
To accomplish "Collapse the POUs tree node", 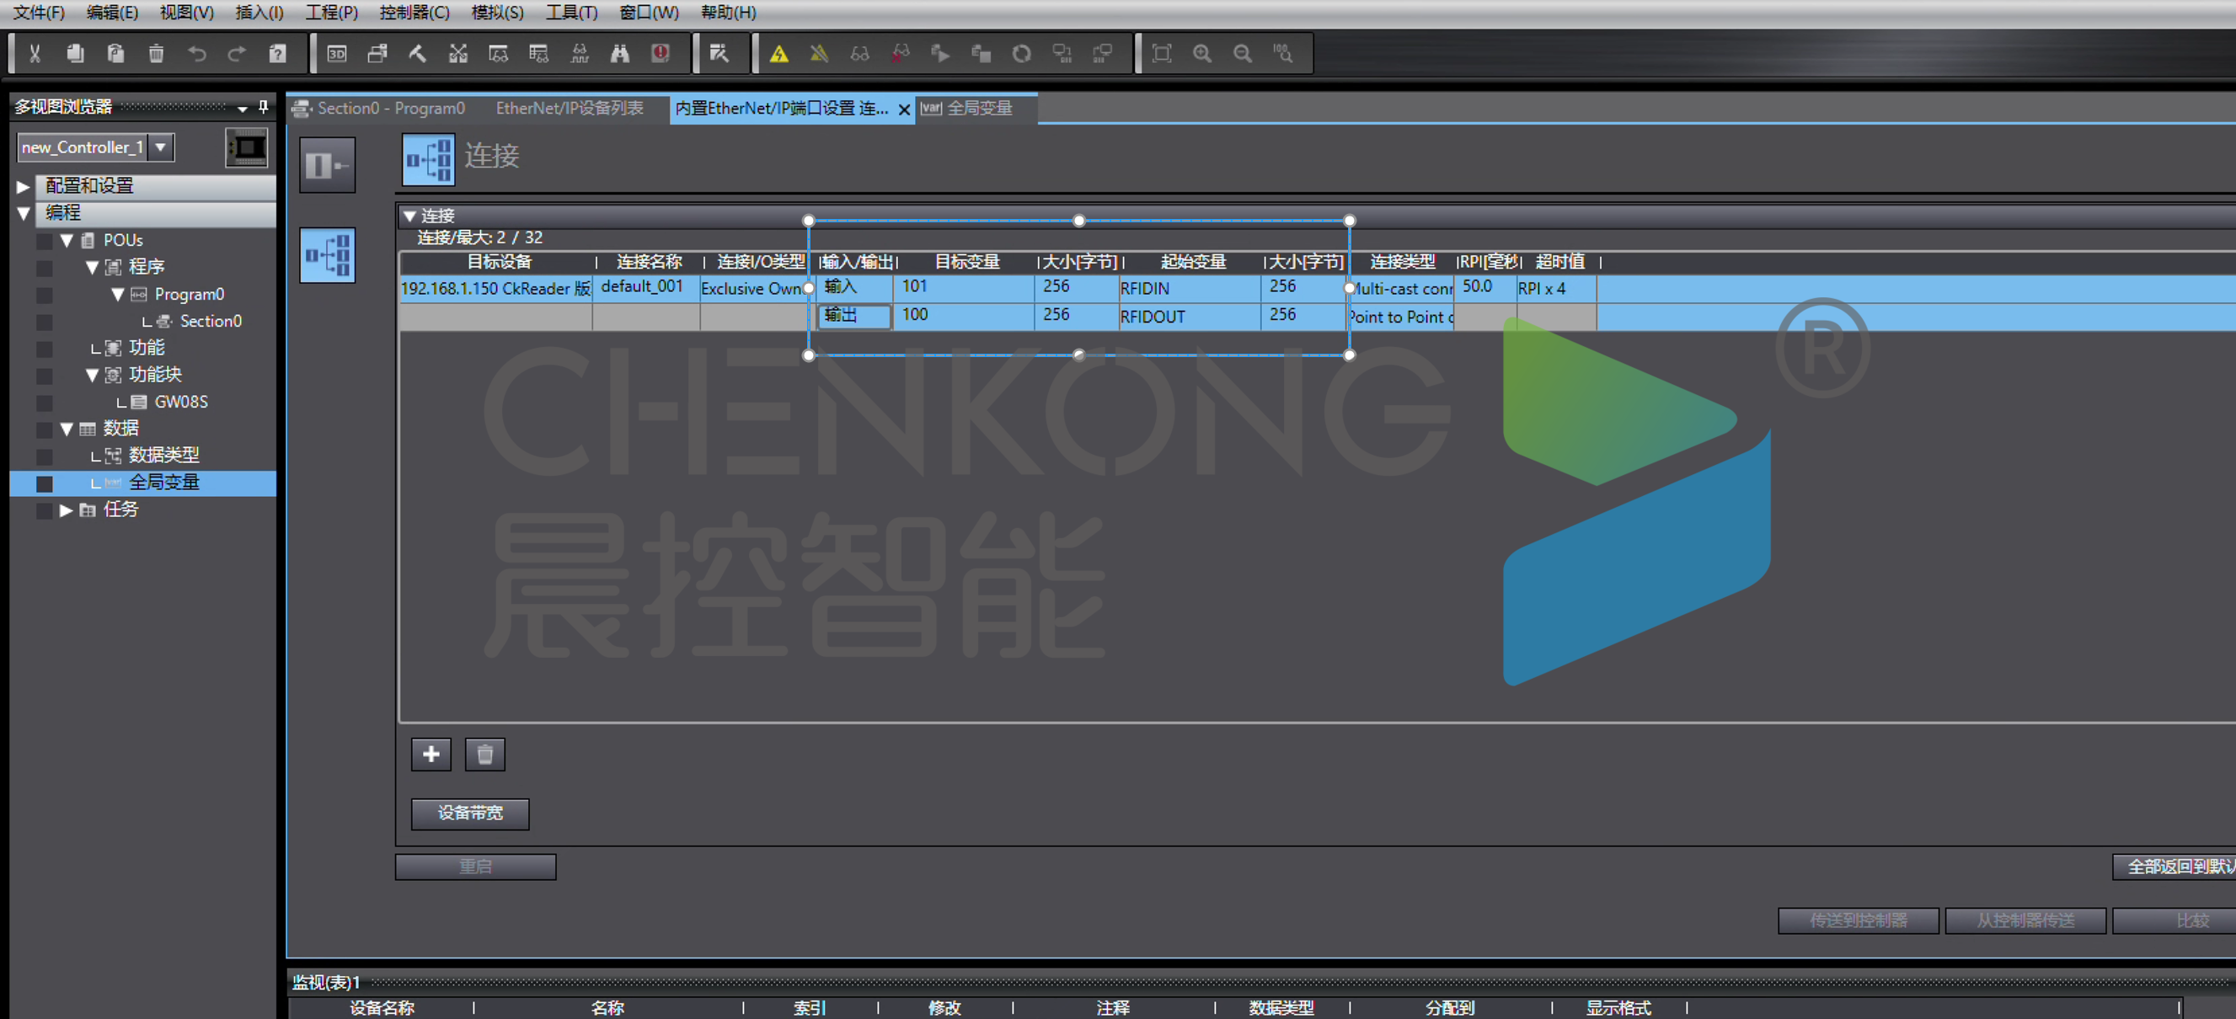I will click(x=66, y=240).
